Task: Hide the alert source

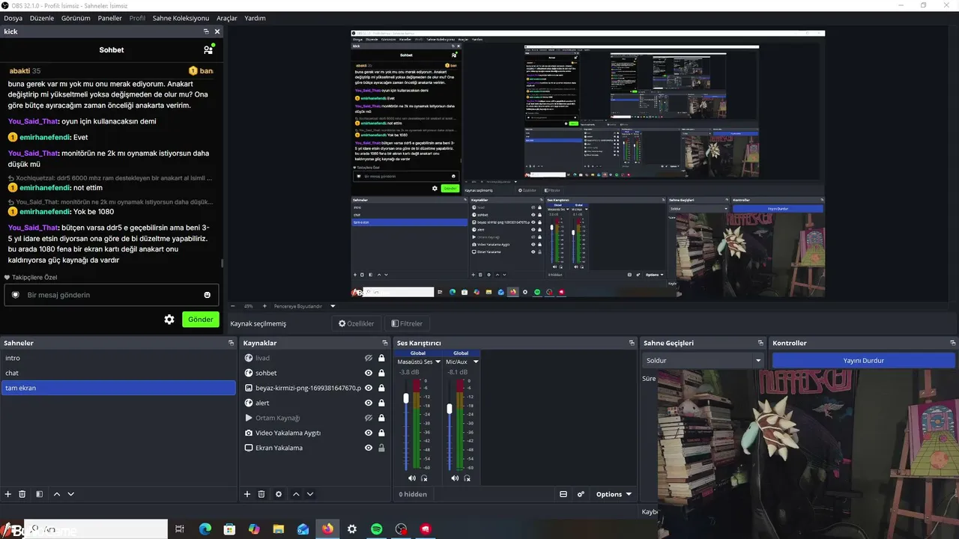Action: tap(369, 403)
